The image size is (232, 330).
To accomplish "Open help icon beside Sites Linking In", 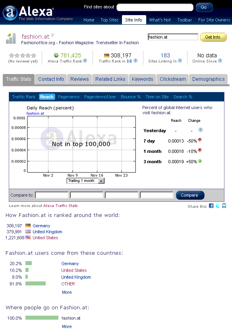I will 180,61.
